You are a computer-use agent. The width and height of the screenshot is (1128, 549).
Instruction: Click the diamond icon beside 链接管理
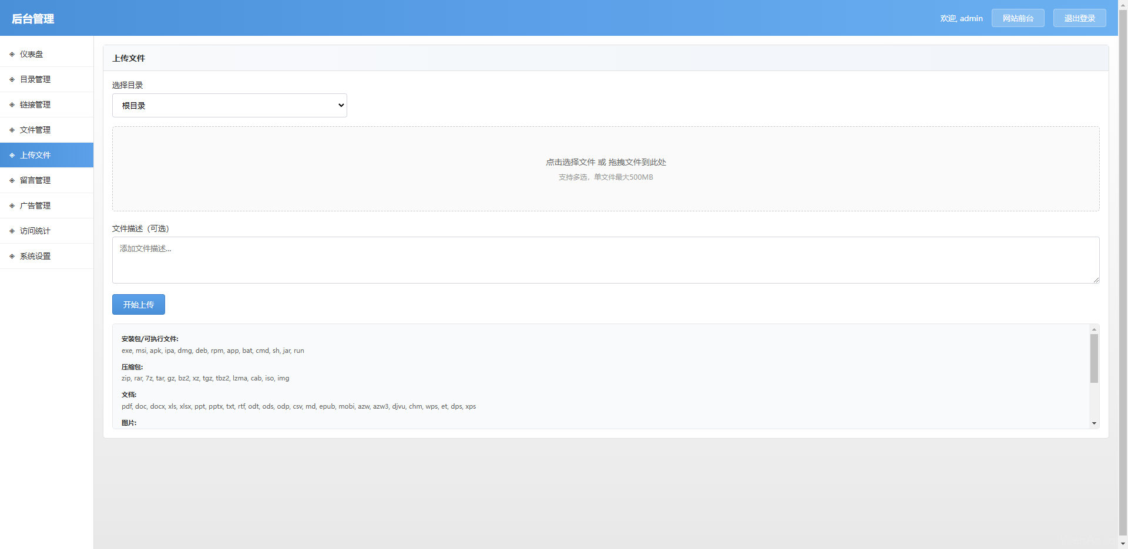(x=12, y=105)
